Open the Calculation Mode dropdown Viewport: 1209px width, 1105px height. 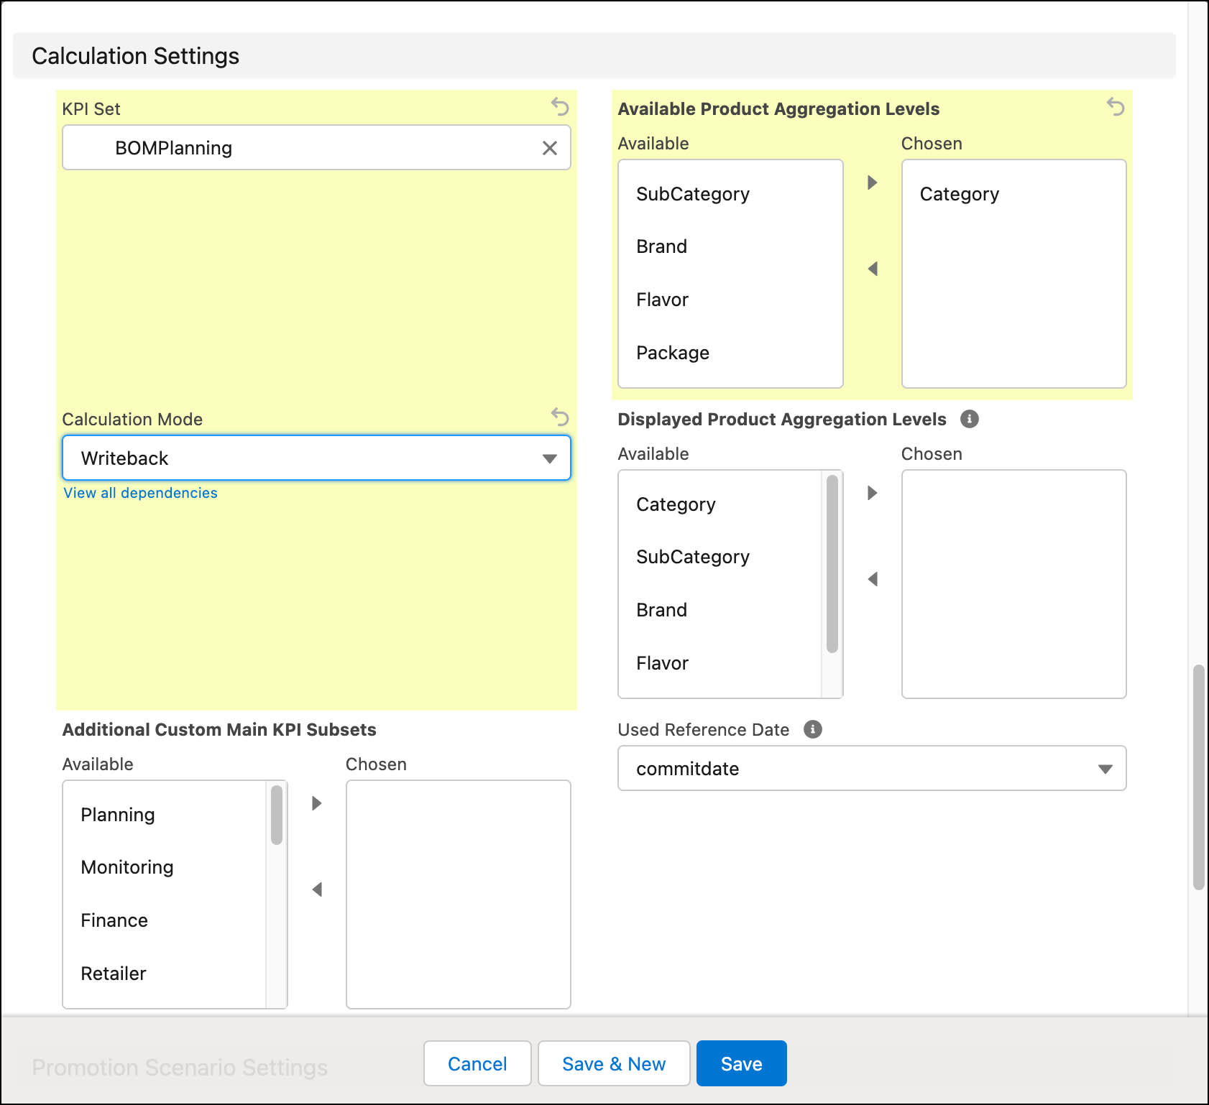(316, 458)
